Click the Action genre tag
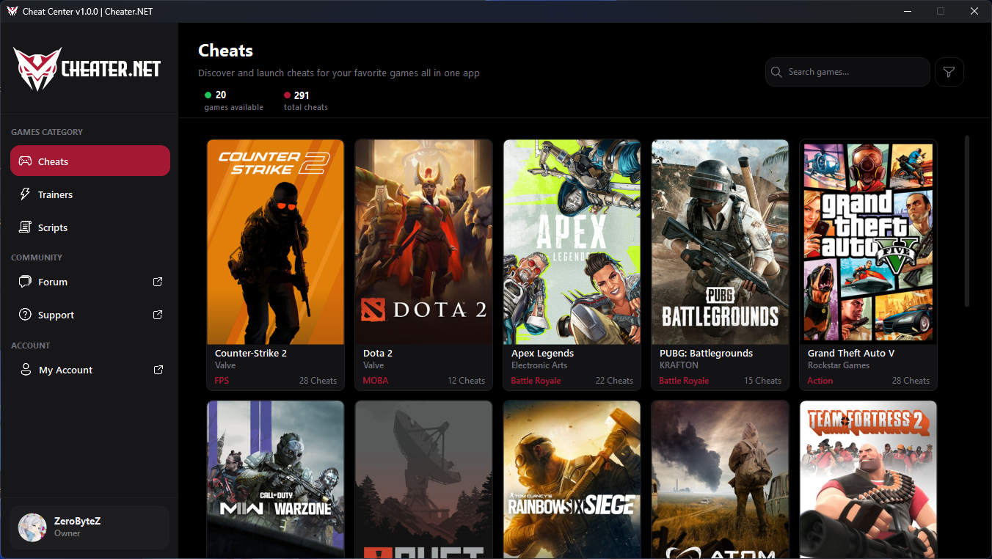 click(820, 381)
